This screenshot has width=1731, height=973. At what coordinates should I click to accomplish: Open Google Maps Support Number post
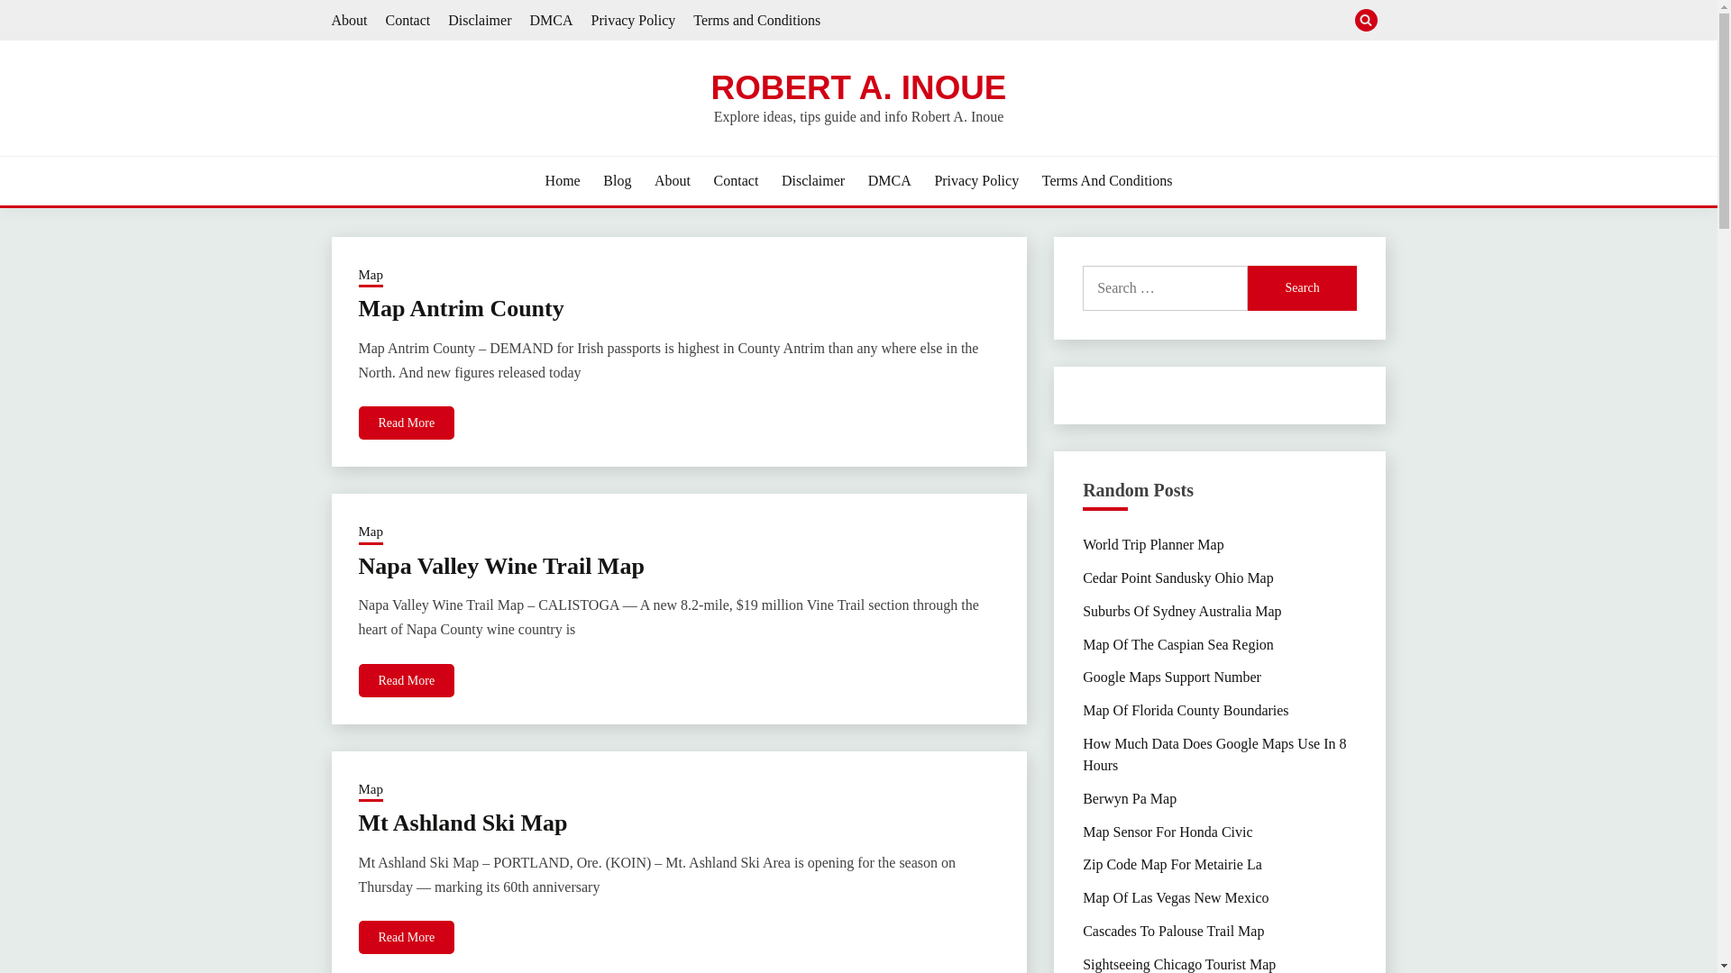pos(1171,677)
